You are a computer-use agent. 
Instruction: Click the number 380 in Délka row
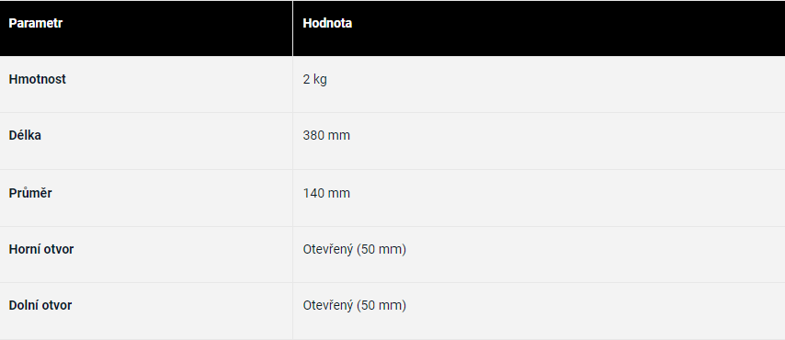pyautogui.click(x=313, y=136)
